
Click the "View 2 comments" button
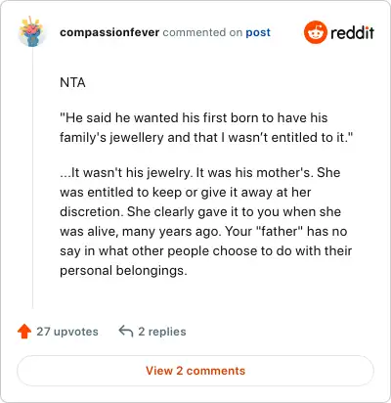click(195, 371)
